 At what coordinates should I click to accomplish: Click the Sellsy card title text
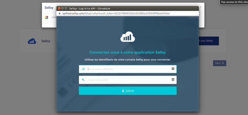click(46, 41)
